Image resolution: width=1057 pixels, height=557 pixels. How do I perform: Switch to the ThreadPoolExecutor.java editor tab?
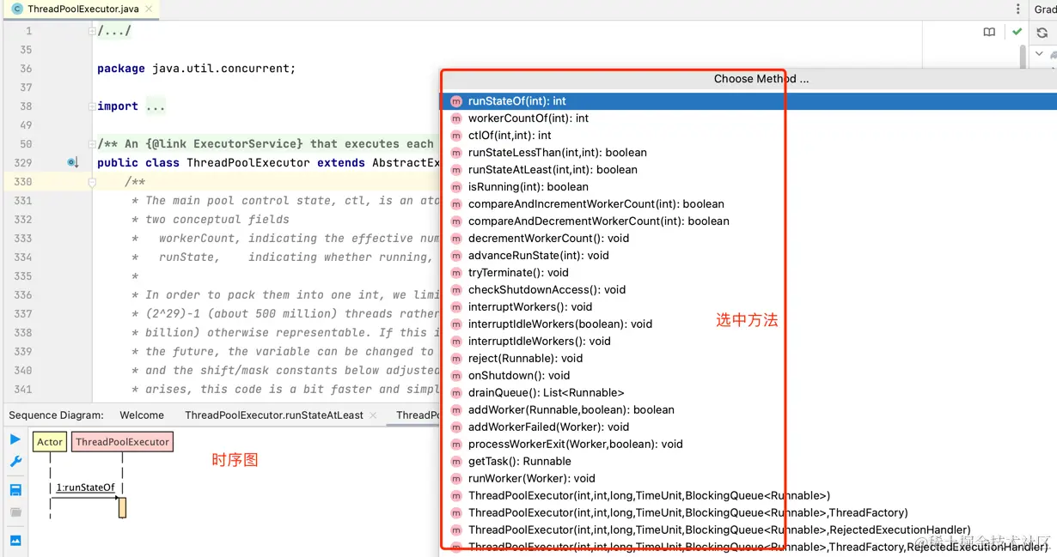(x=83, y=9)
